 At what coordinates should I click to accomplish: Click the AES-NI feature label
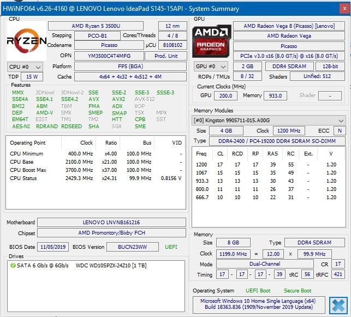pos(21,127)
